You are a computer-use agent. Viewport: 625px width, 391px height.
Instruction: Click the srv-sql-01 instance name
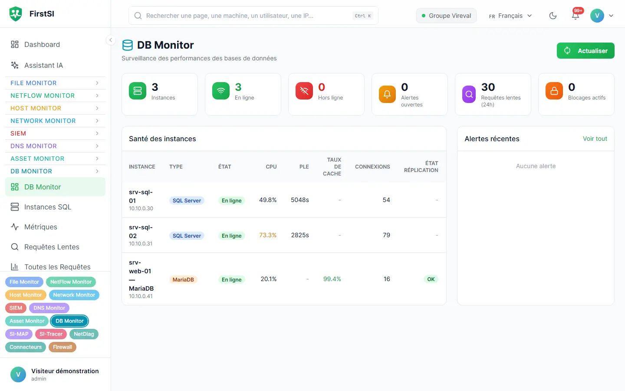pyautogui.click(x=141, y=196)
